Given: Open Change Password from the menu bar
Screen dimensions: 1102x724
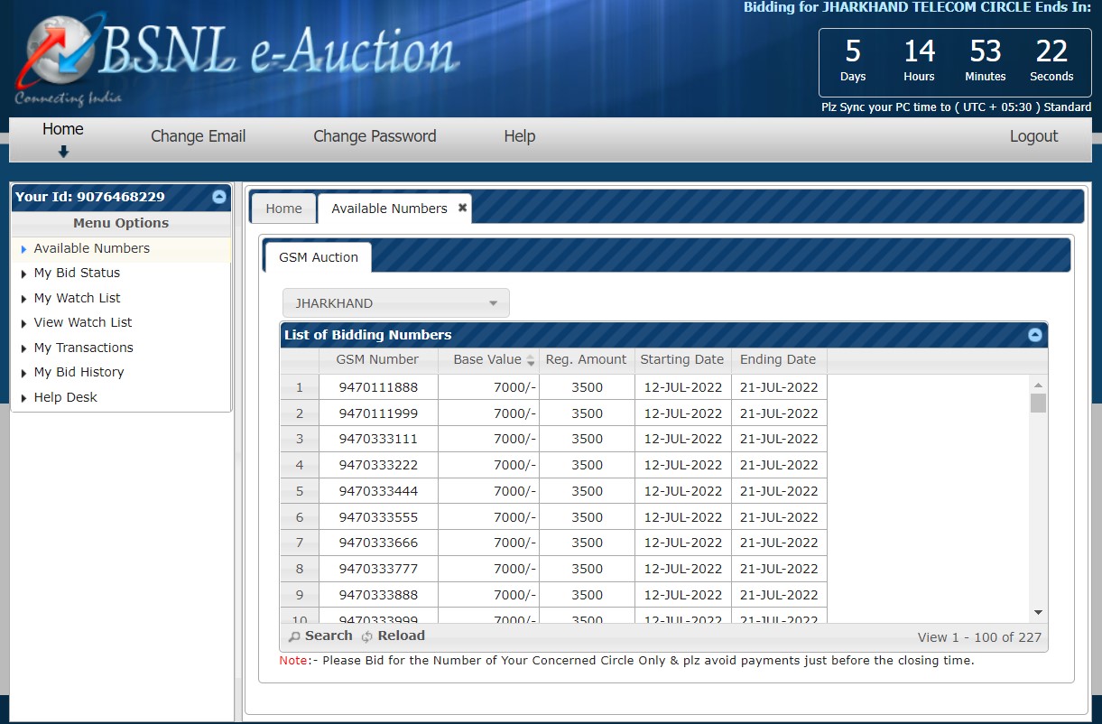Looking at the screenshot, I should (x=375, y=136).
